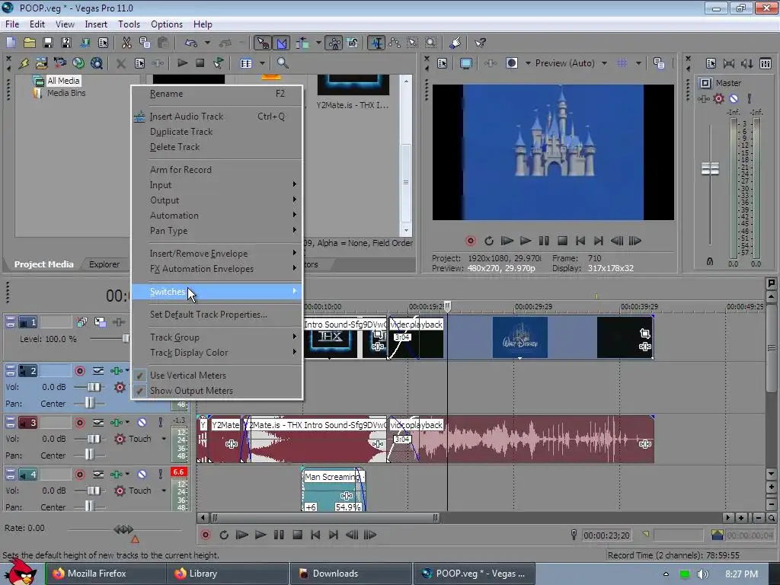Click the Master volume fader
The width and height of the screenshot is (780, 585).
coord(710,169)
